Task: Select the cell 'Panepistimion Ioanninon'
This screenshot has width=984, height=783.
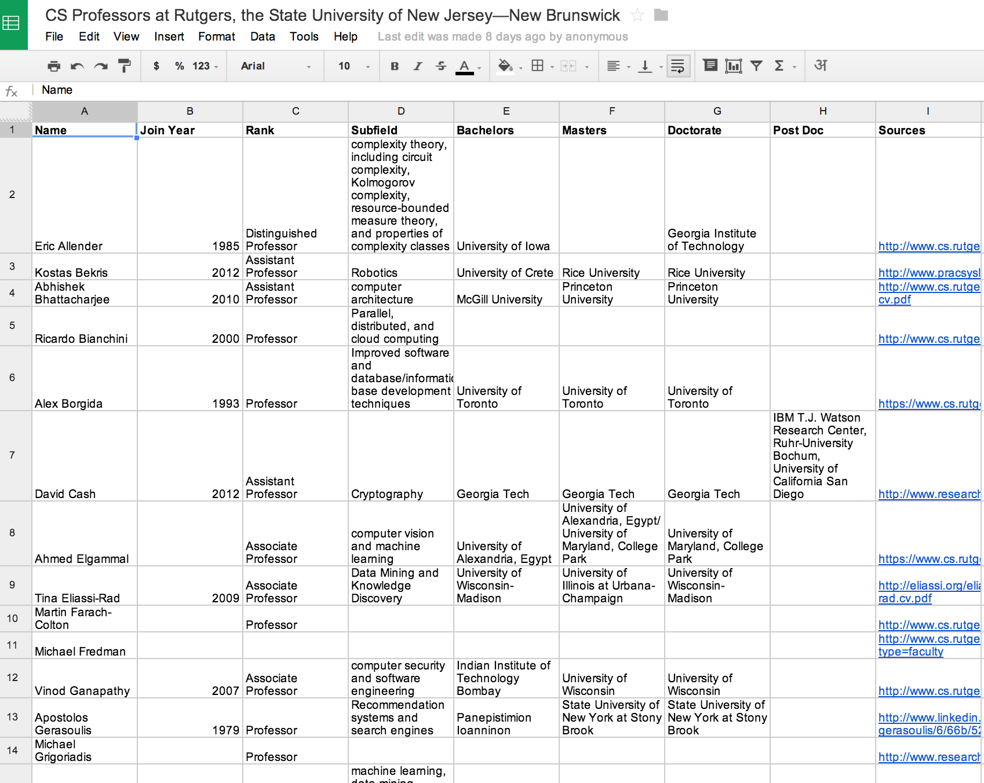Action: click(x=506, y=718)
